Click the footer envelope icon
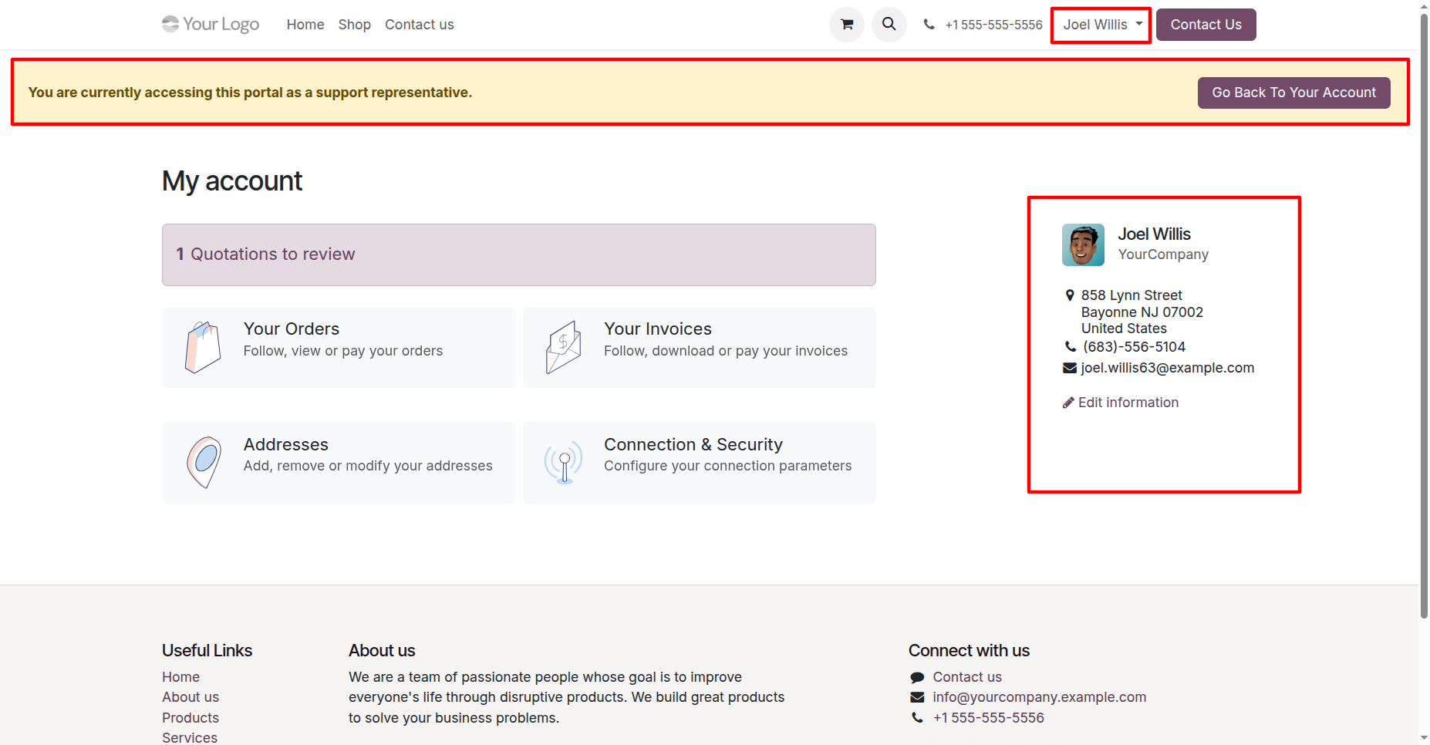This screenshot has height=745, width=1430. [917, 697]
